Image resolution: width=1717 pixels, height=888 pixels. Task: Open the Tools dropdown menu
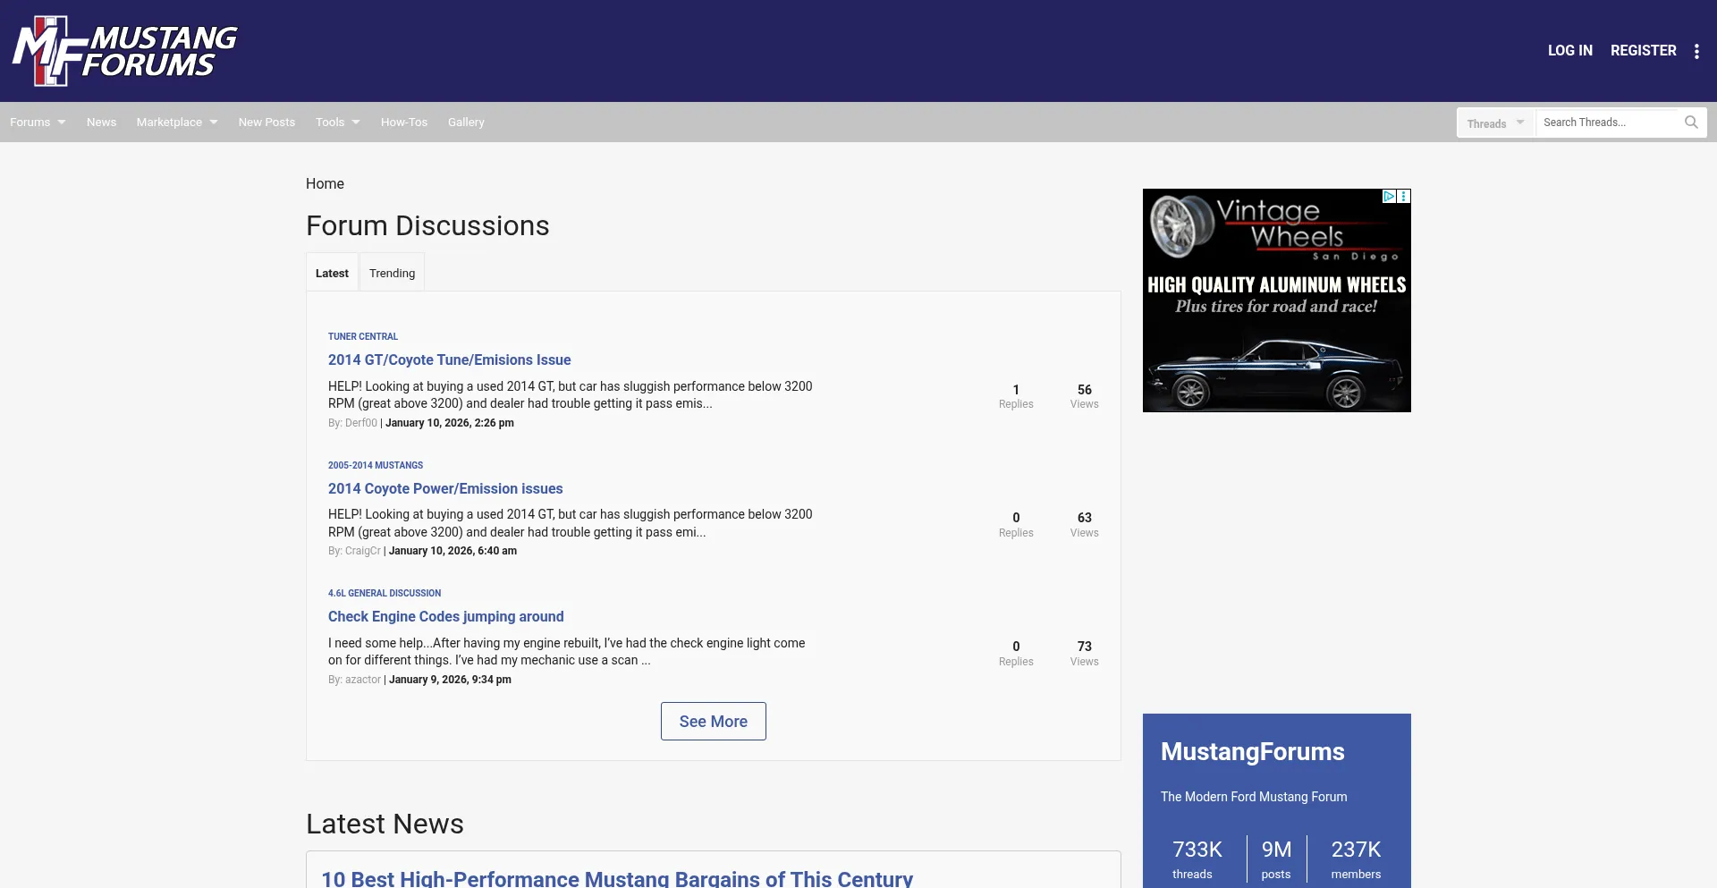tap(337, 123)
